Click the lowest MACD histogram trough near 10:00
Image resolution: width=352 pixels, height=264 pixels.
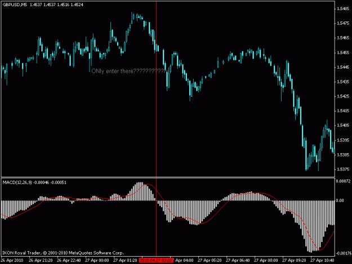[x=311, y=226]
